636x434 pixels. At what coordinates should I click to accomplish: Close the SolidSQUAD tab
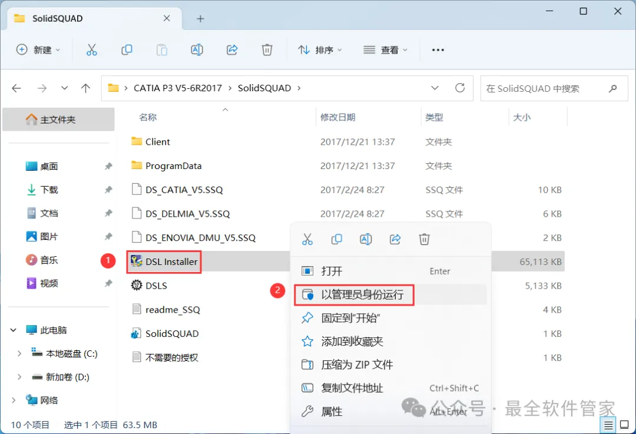coord(167,19)
